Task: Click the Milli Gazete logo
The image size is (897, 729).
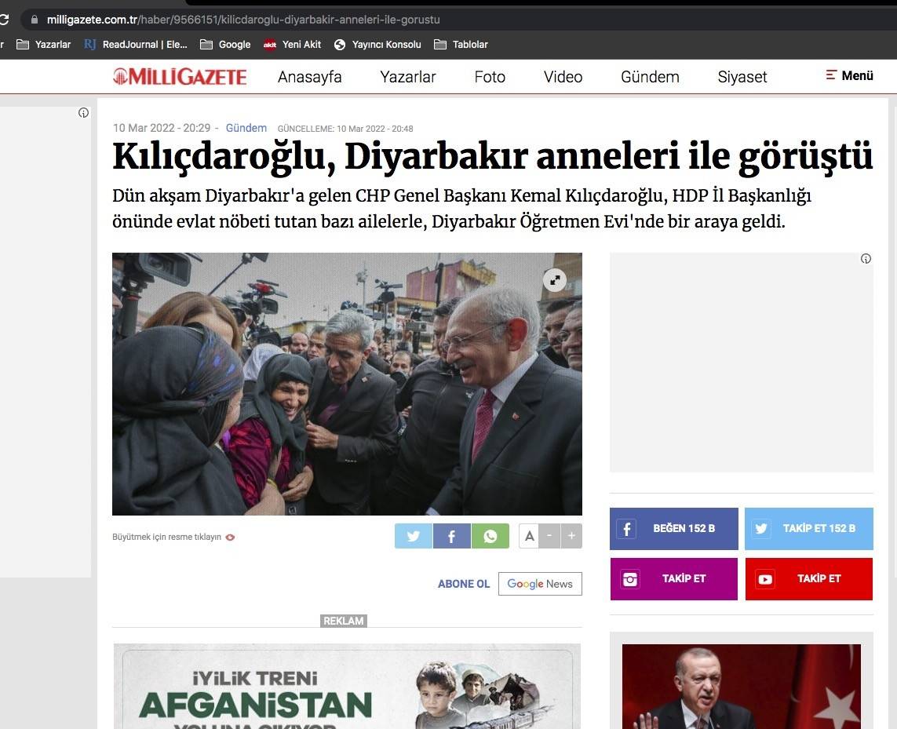Action: coord(179,76)
